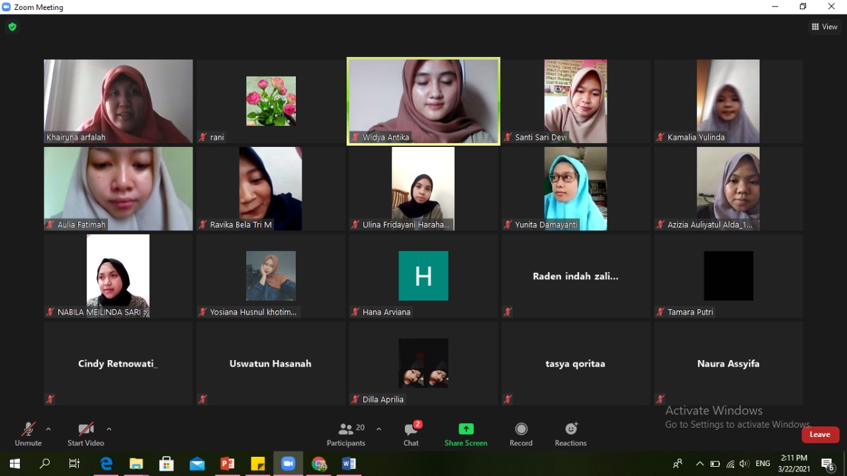Click Start Video camera button
847x476 pixels.
pyautogui.click(x=85, y=434)
